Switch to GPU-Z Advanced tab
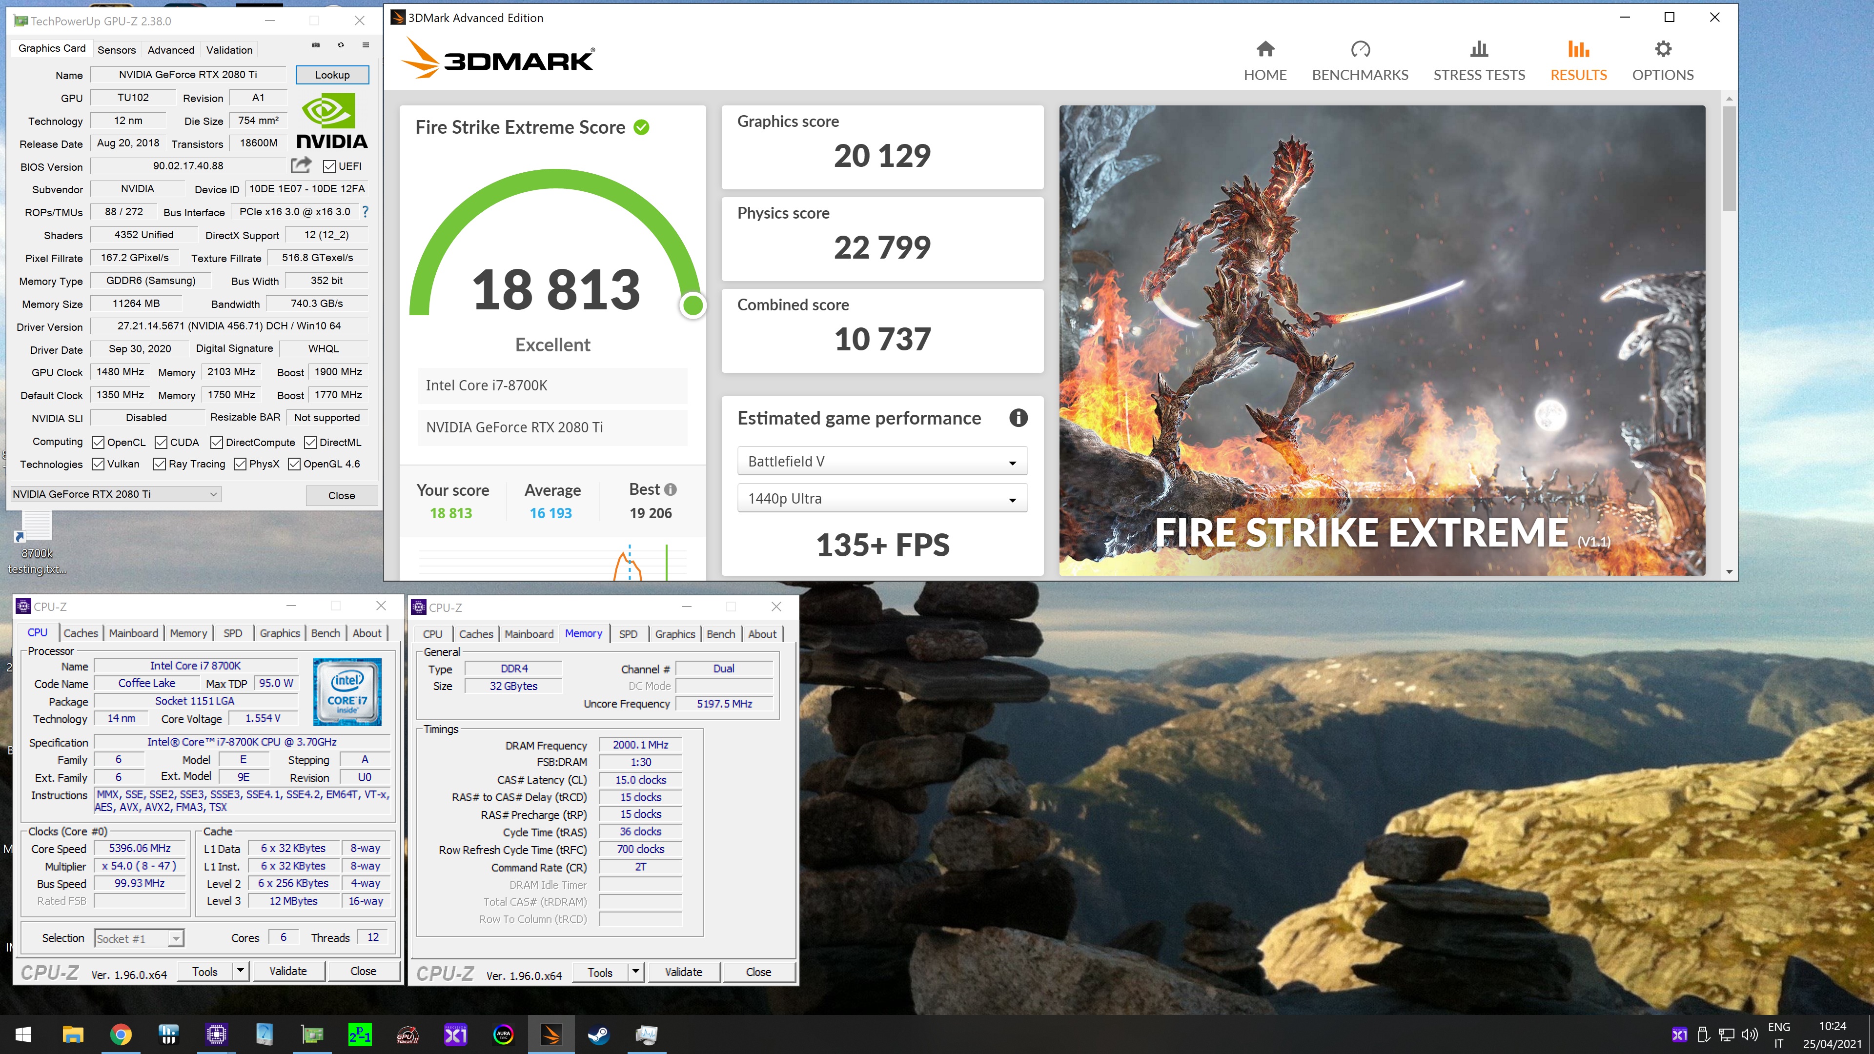Image resolution: width=1874 pixels, height=1054 pixels. click(171, 49)
